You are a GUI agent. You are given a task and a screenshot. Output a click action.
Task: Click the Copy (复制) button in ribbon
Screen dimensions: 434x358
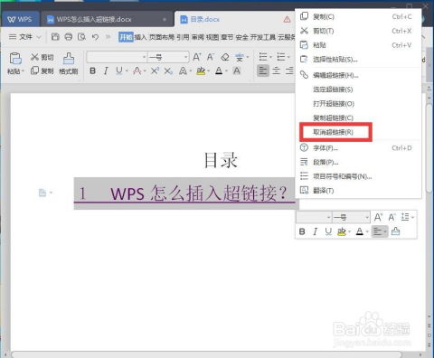pyautogui.click(x=42, y=71)
